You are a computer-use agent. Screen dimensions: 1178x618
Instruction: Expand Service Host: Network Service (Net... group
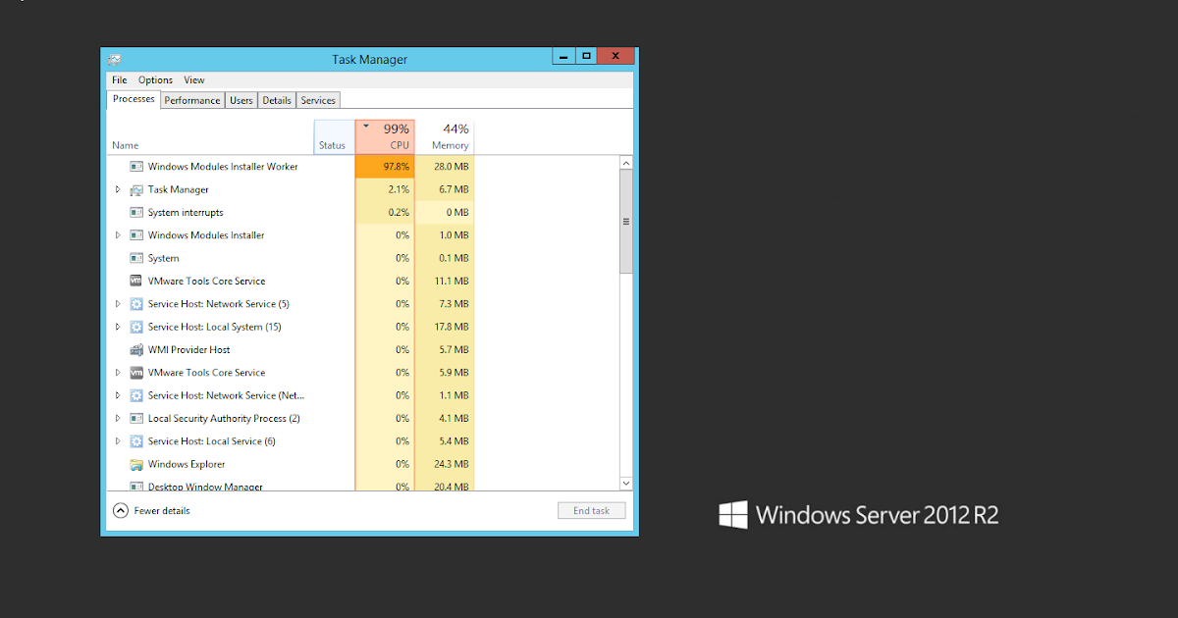(118, 395)
